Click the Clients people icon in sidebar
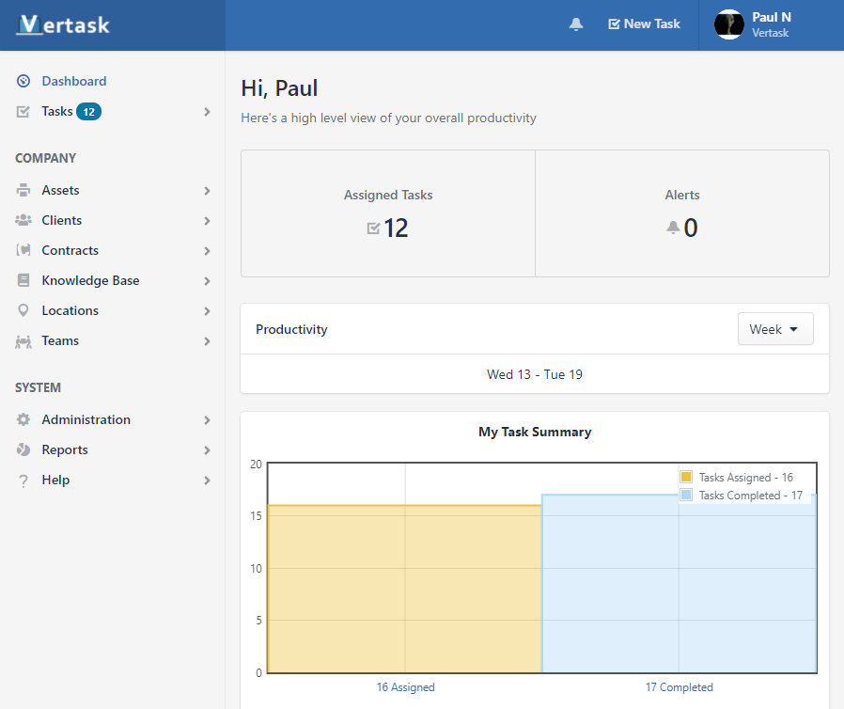This screenshot has height=709, width=844. pyautogui.click(x=23, y=220)
